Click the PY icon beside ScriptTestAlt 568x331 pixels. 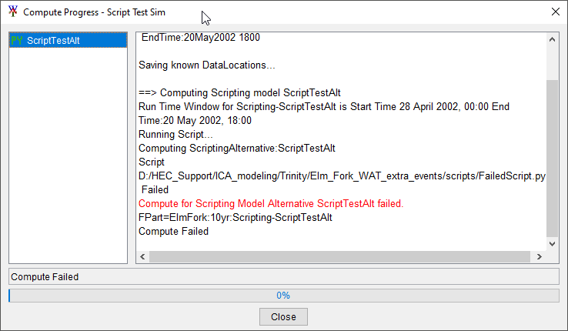point(17,41)
